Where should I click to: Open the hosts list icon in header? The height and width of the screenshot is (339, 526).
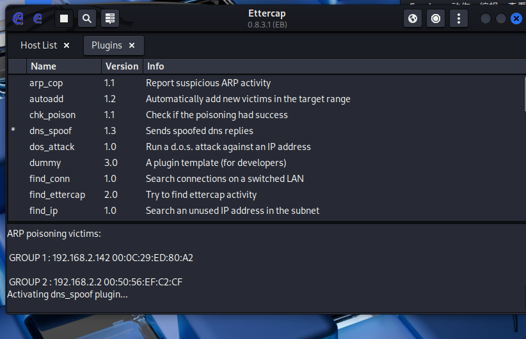coord(110,19)
